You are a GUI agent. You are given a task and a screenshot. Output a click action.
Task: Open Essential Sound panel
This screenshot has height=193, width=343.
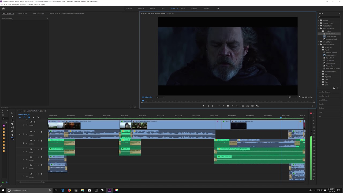coord(323,96)
